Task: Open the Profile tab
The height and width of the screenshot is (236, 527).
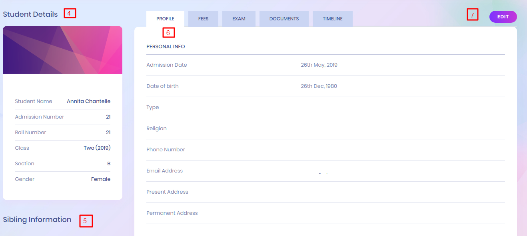Action: pyautogui.click(x=165, y=19)
